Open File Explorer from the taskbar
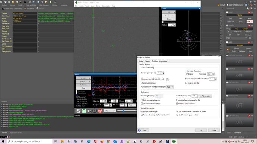The height and width of the screenshot is (144, 257). (63, 141)
